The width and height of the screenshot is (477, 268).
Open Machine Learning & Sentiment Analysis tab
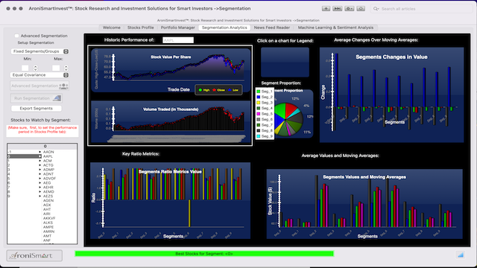(335, 28)
